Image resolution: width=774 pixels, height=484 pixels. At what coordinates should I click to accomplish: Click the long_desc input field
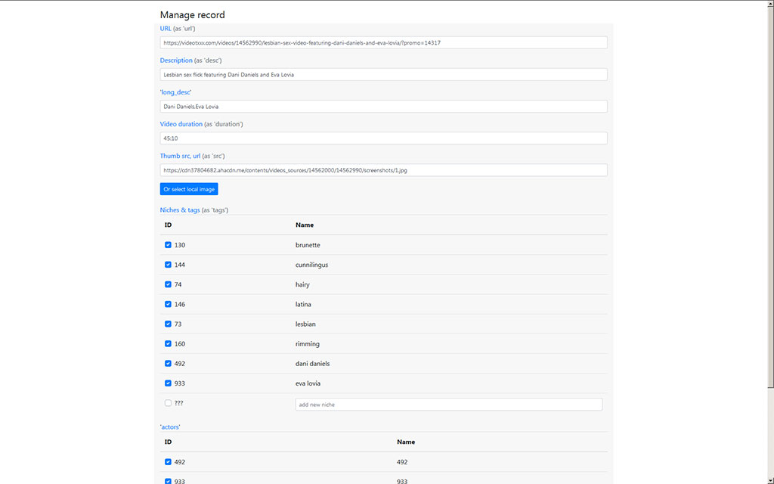pos(383,106)
